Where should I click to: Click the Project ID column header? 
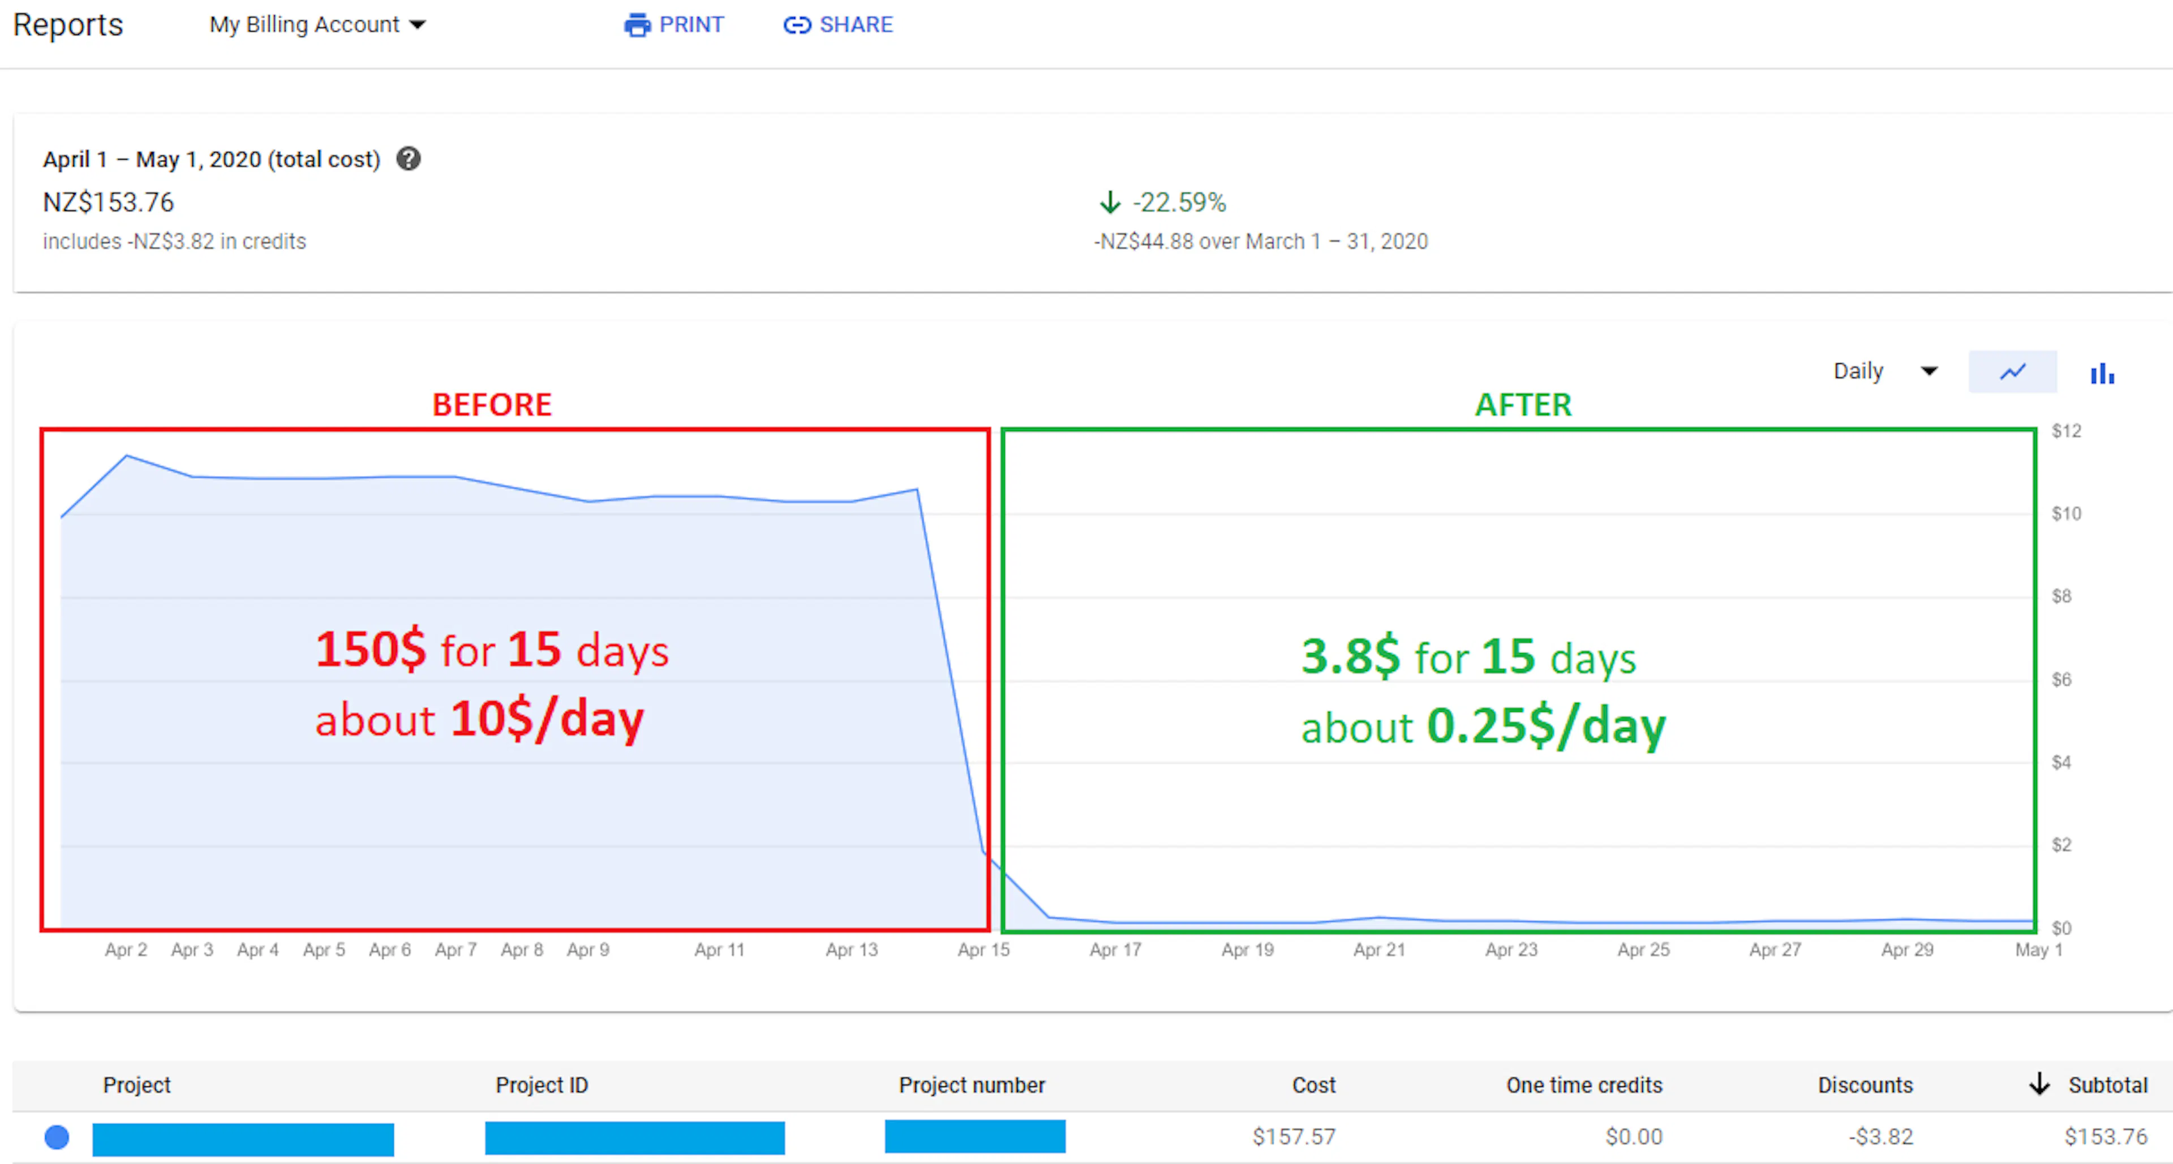pos(542,1085)
